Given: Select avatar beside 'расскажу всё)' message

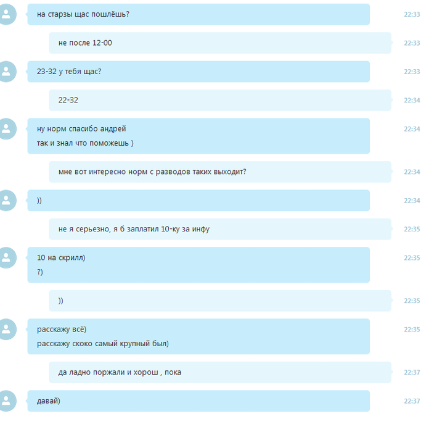Looking at the screenshot, I should pyautogui.click(x=7, y=330).
